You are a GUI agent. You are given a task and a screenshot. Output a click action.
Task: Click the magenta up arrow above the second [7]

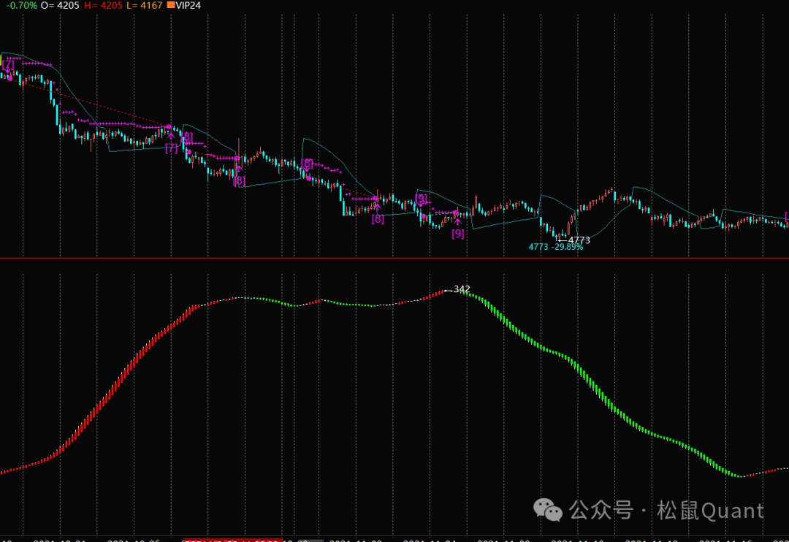pos(171,135)
